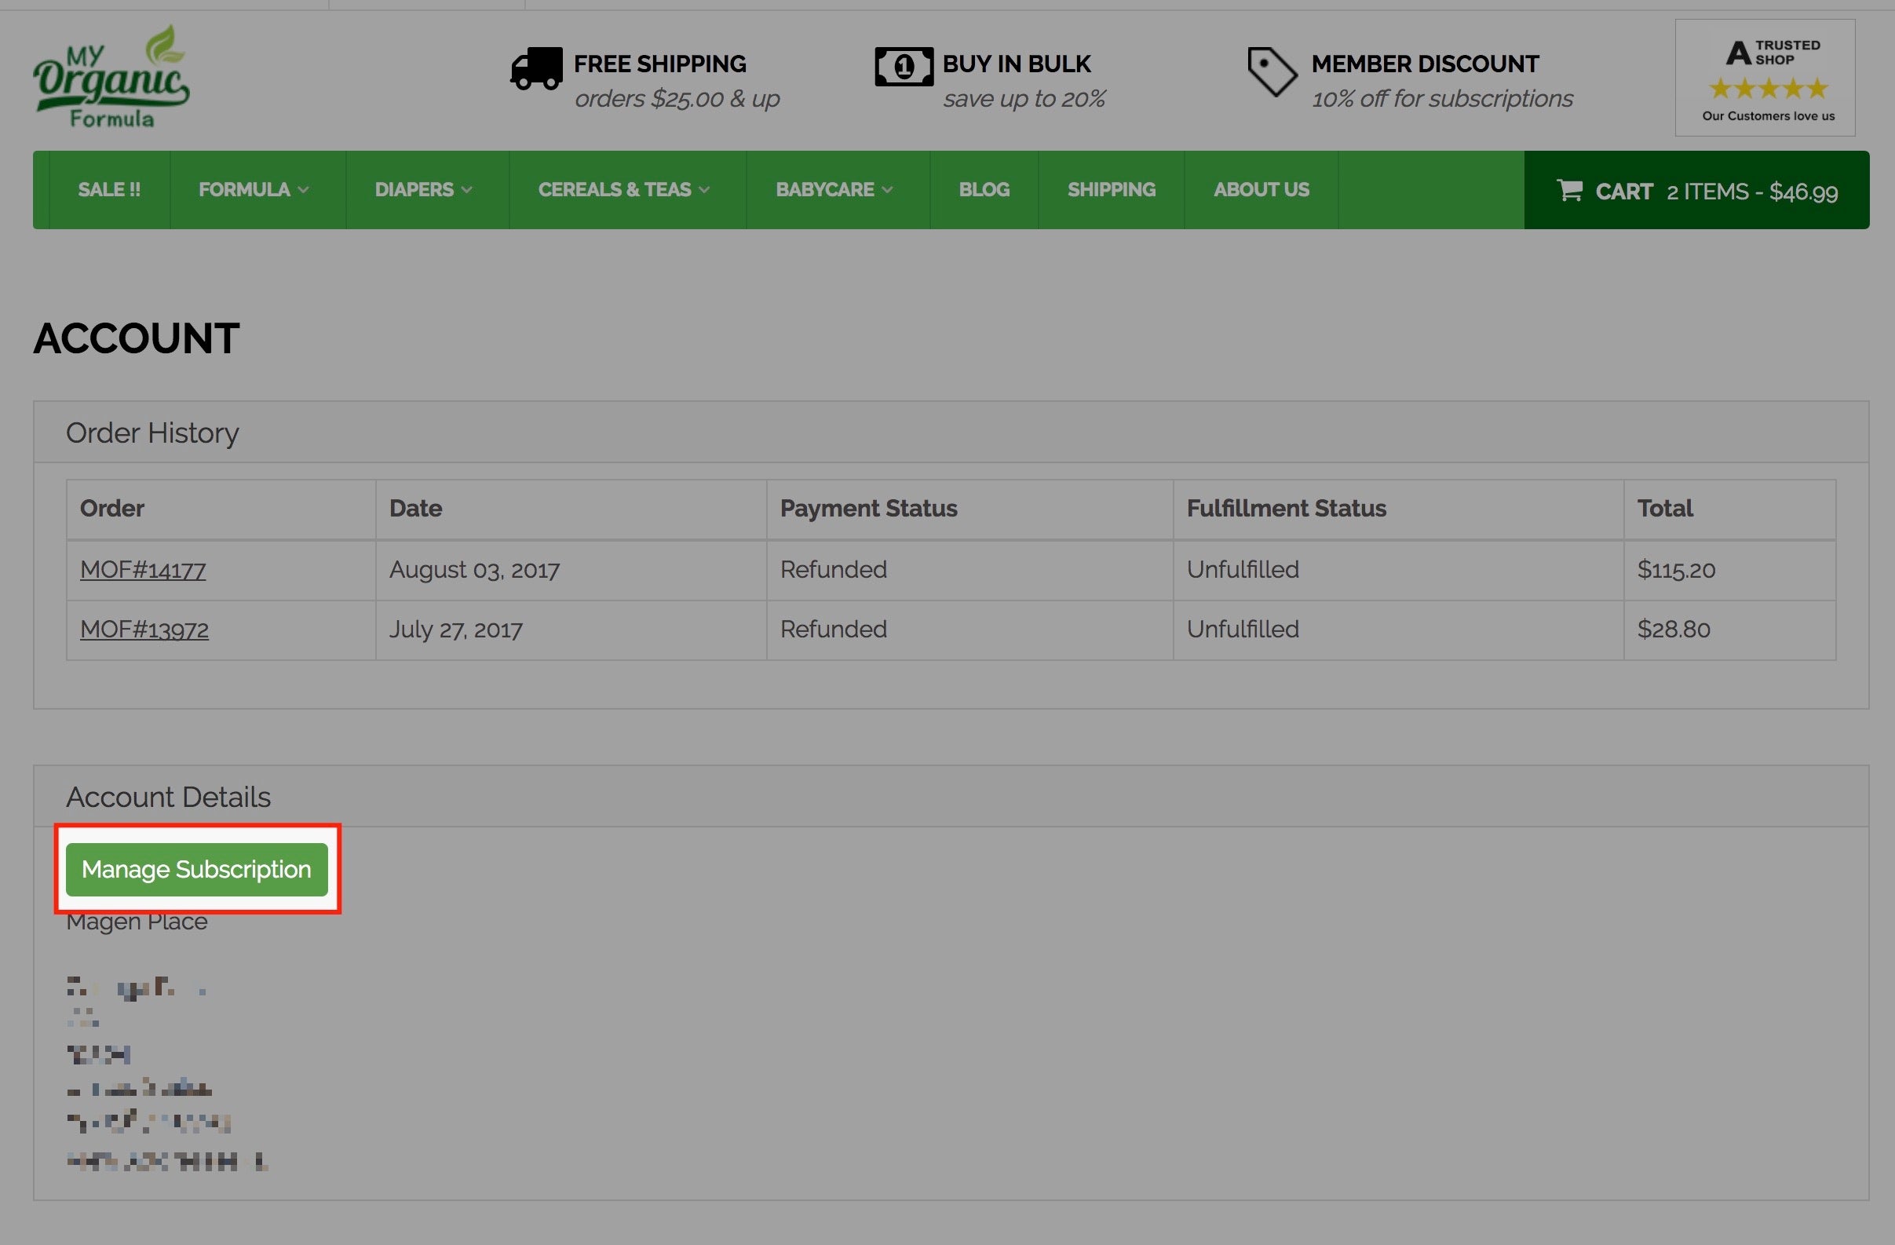The image size is (1895, 1245).
Task: Select the July 27, 2017 date cell
Action: 571,630
